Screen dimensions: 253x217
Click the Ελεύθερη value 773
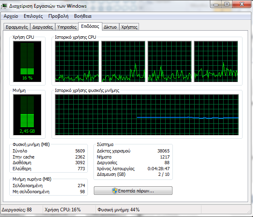[x=81, y=169]
